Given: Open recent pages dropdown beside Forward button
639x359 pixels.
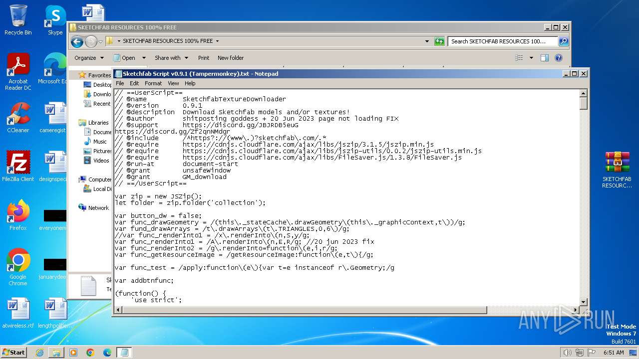Looking at the screenshot, I should [100, 41].
